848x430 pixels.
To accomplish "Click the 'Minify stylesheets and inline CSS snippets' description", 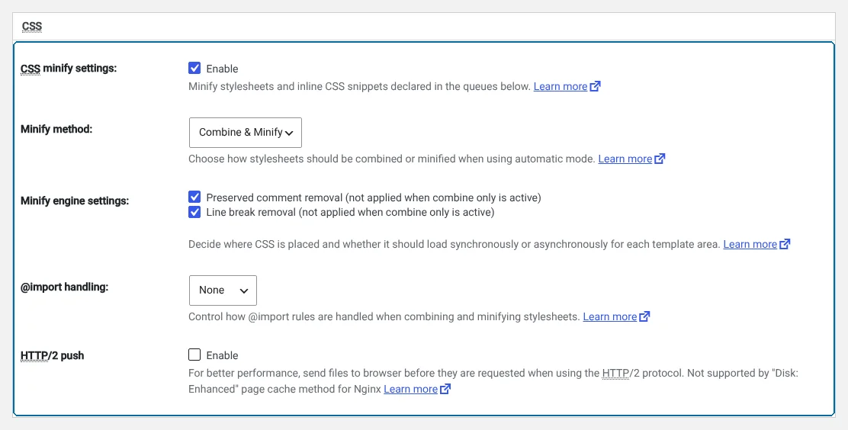I will [359, 87].
